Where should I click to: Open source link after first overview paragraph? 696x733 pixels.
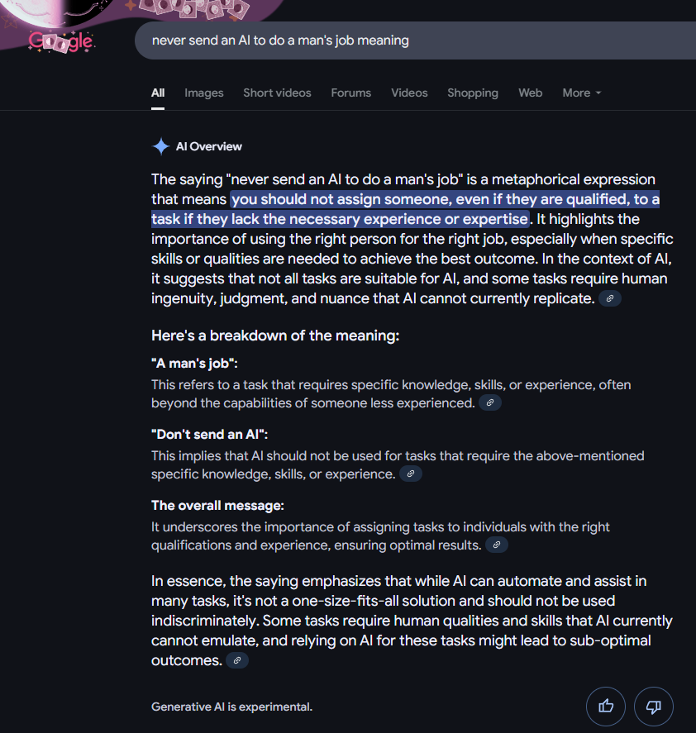click(609, 298)
